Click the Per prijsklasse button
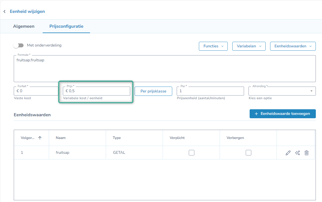The height and width of the screenshot is (202, 322). [153, 91]
